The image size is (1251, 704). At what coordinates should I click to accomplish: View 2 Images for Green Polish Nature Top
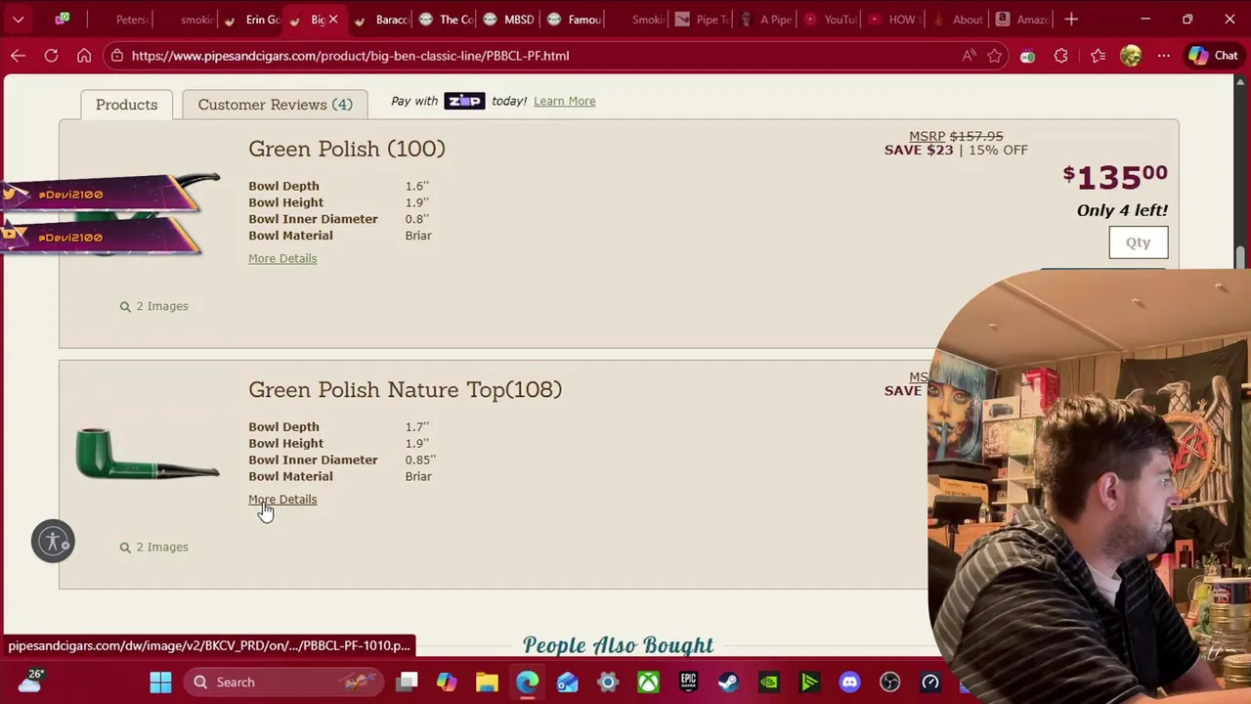click(x=154, y=548)
